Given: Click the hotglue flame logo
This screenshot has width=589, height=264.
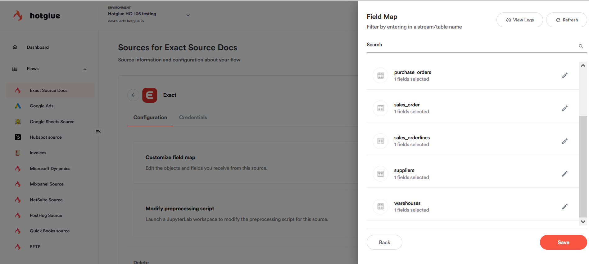Looking at the screenshot, I should [18, 16].
